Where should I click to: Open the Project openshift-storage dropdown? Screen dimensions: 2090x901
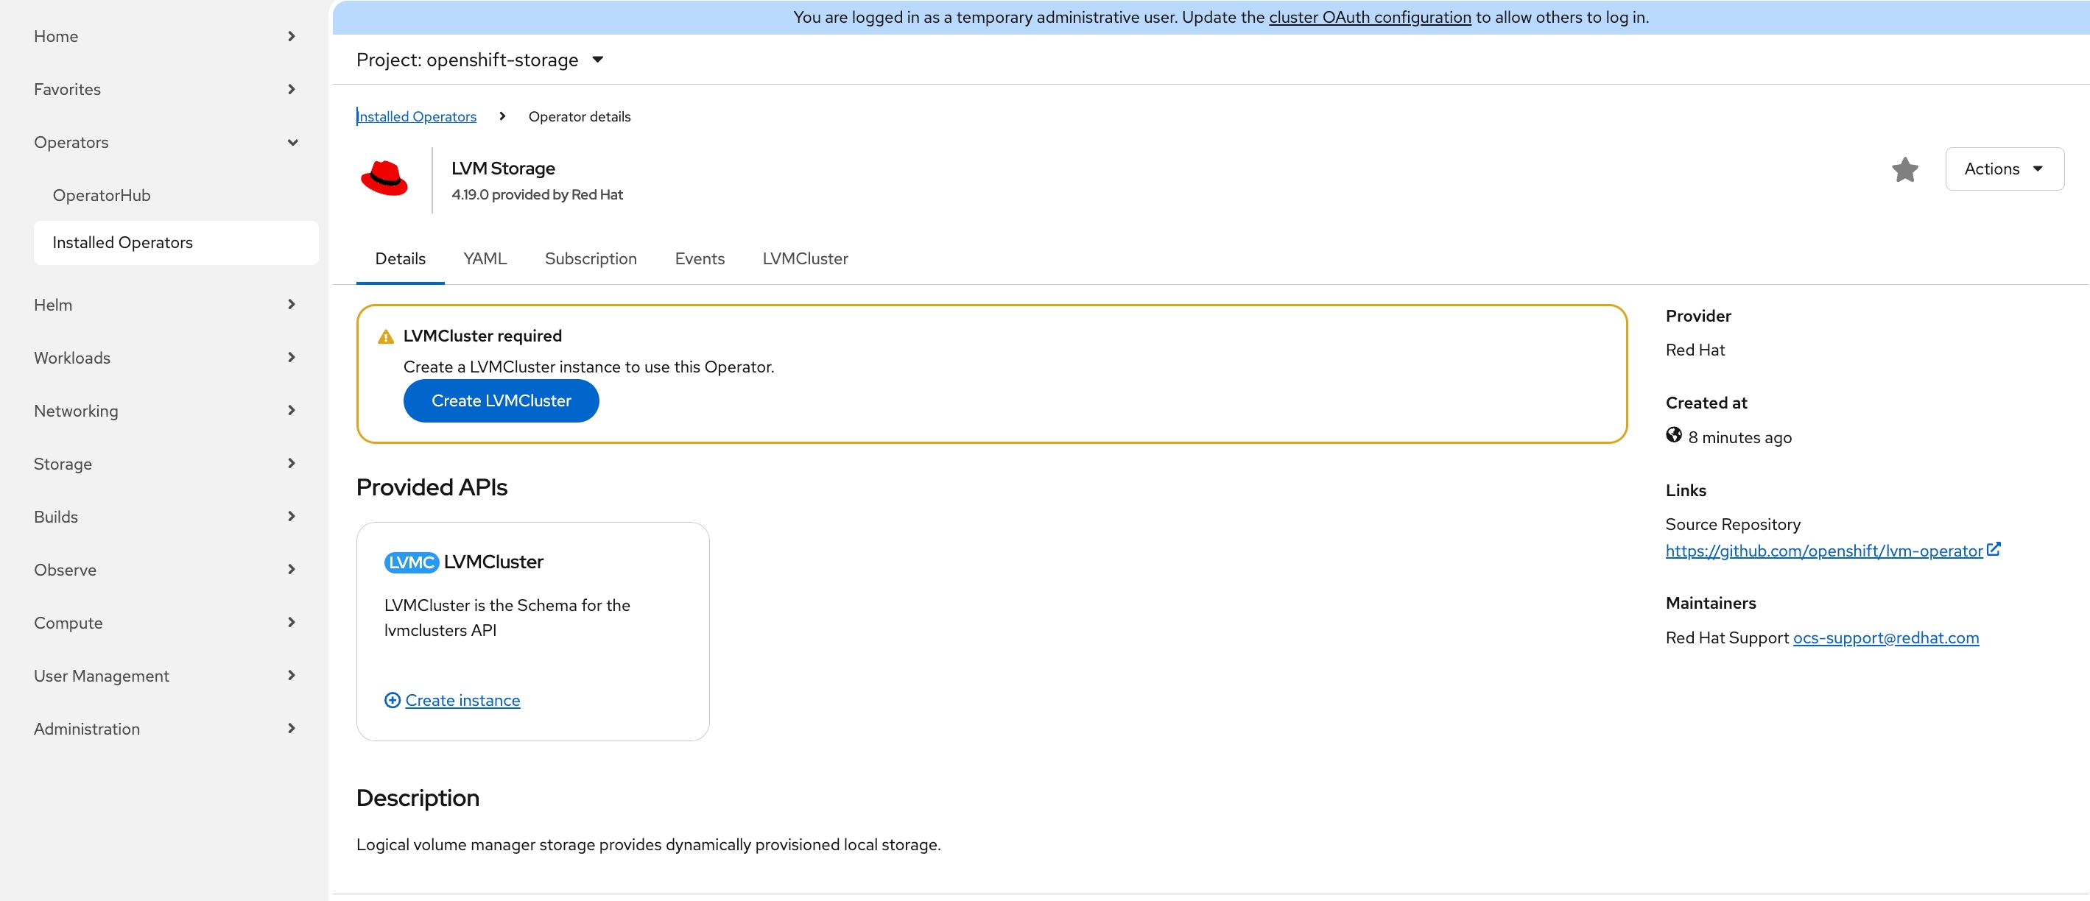480,60
